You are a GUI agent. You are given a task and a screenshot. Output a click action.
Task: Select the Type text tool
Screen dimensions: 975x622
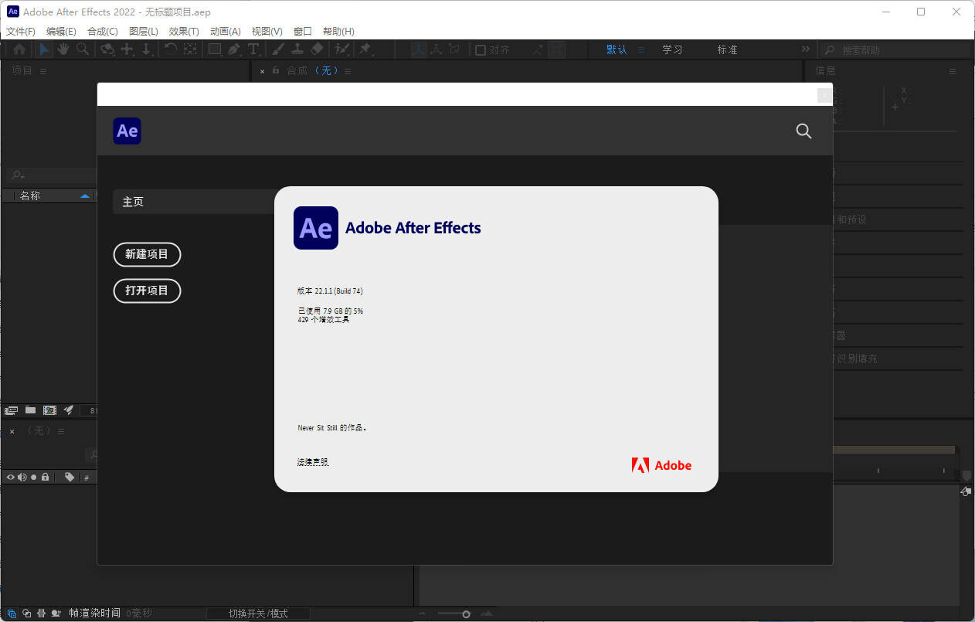(253, 49)
